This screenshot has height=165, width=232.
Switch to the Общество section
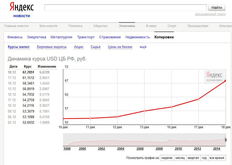pyautogui.click(x=101, y=26)
